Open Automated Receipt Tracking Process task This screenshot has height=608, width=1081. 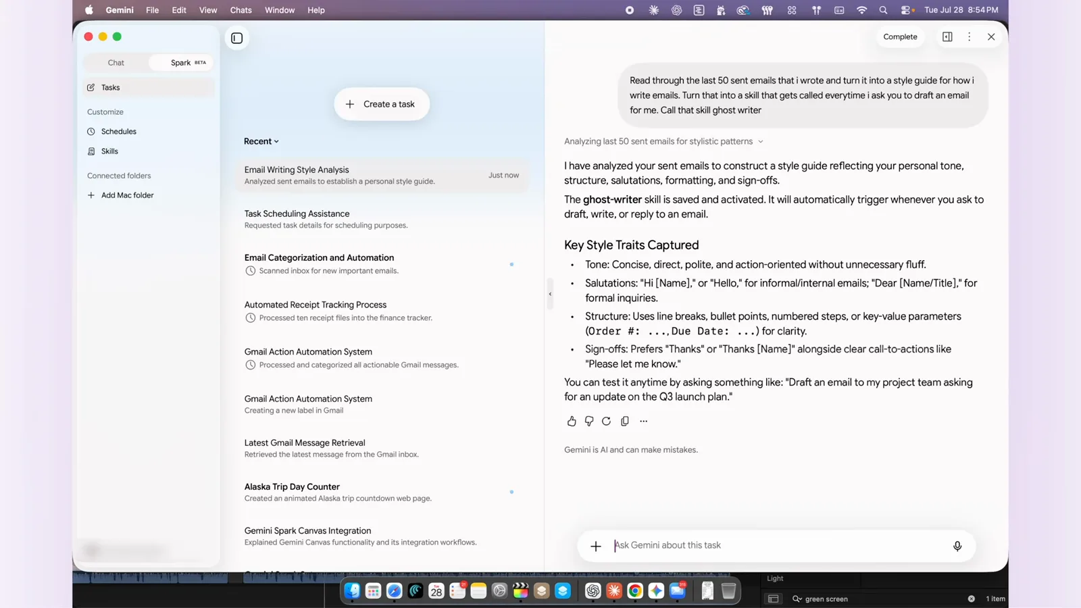click(x=382, y=311)
